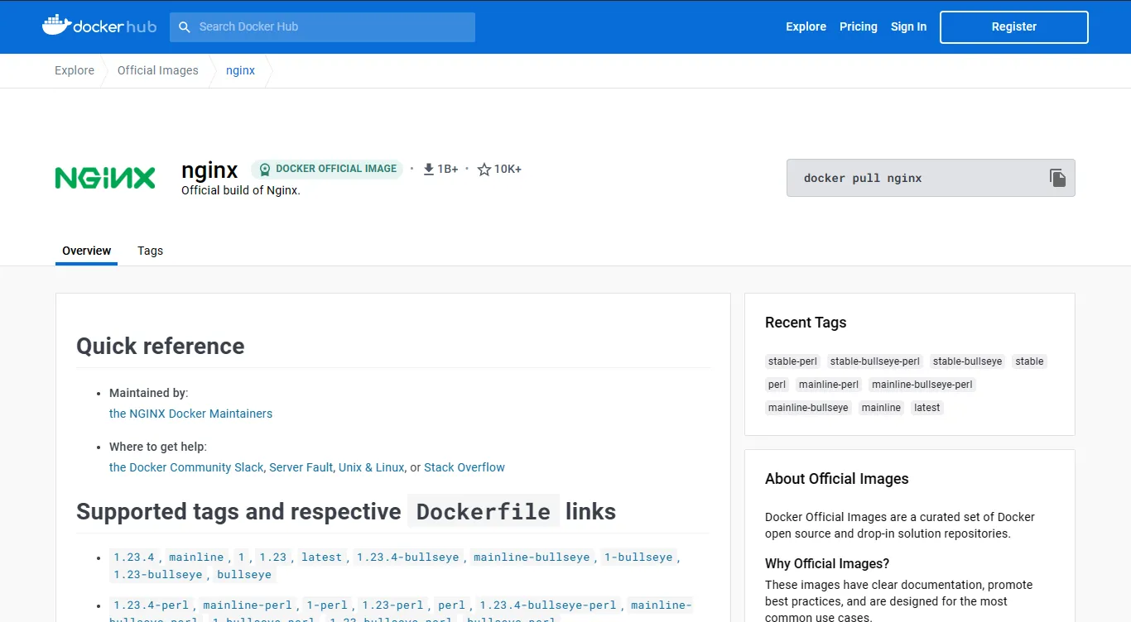Open Explore in the top navigation
1131x622 pixels.
[x=806, y=26]
